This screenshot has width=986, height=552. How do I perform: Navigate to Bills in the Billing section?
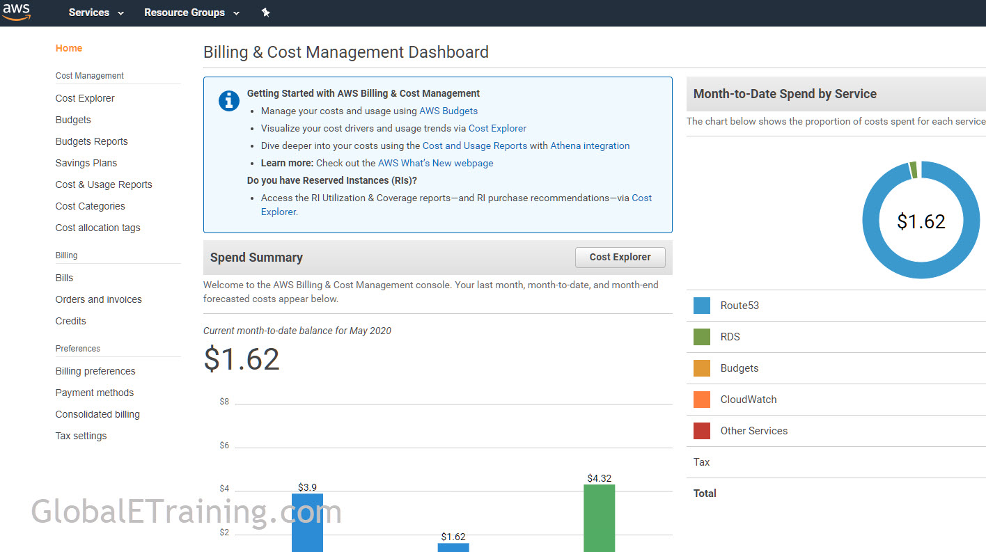click(64, 278)
